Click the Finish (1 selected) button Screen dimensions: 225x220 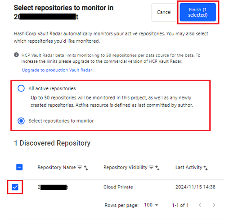coord(198,12)
